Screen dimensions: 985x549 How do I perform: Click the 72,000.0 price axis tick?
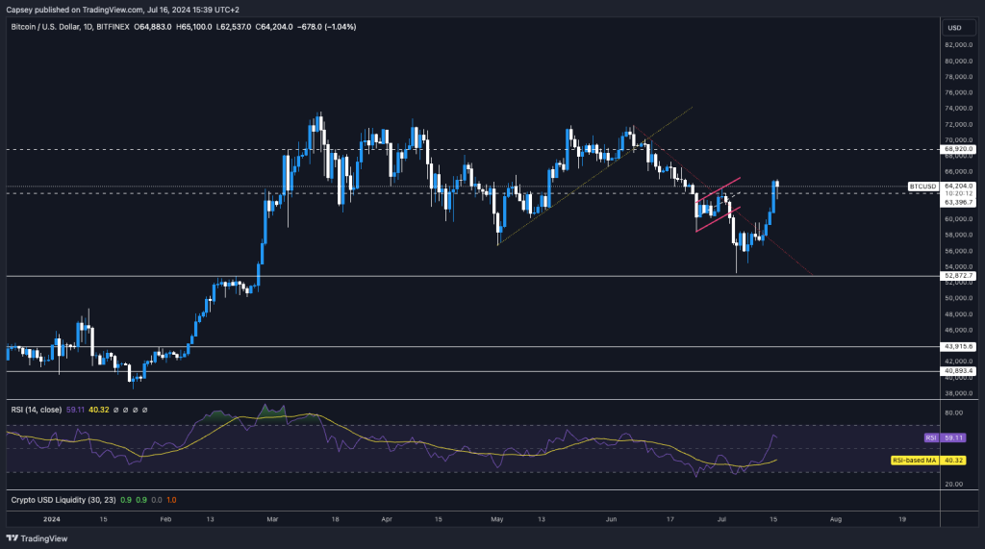(959, 124)
